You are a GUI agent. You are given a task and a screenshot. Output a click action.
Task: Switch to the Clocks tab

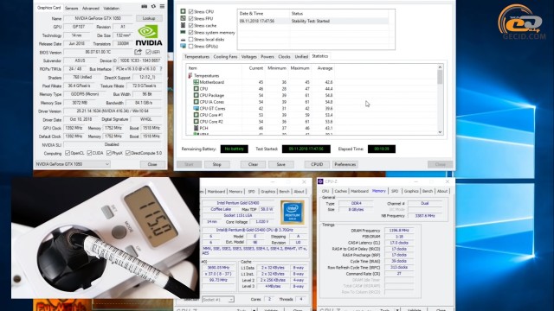pos(284,57)
